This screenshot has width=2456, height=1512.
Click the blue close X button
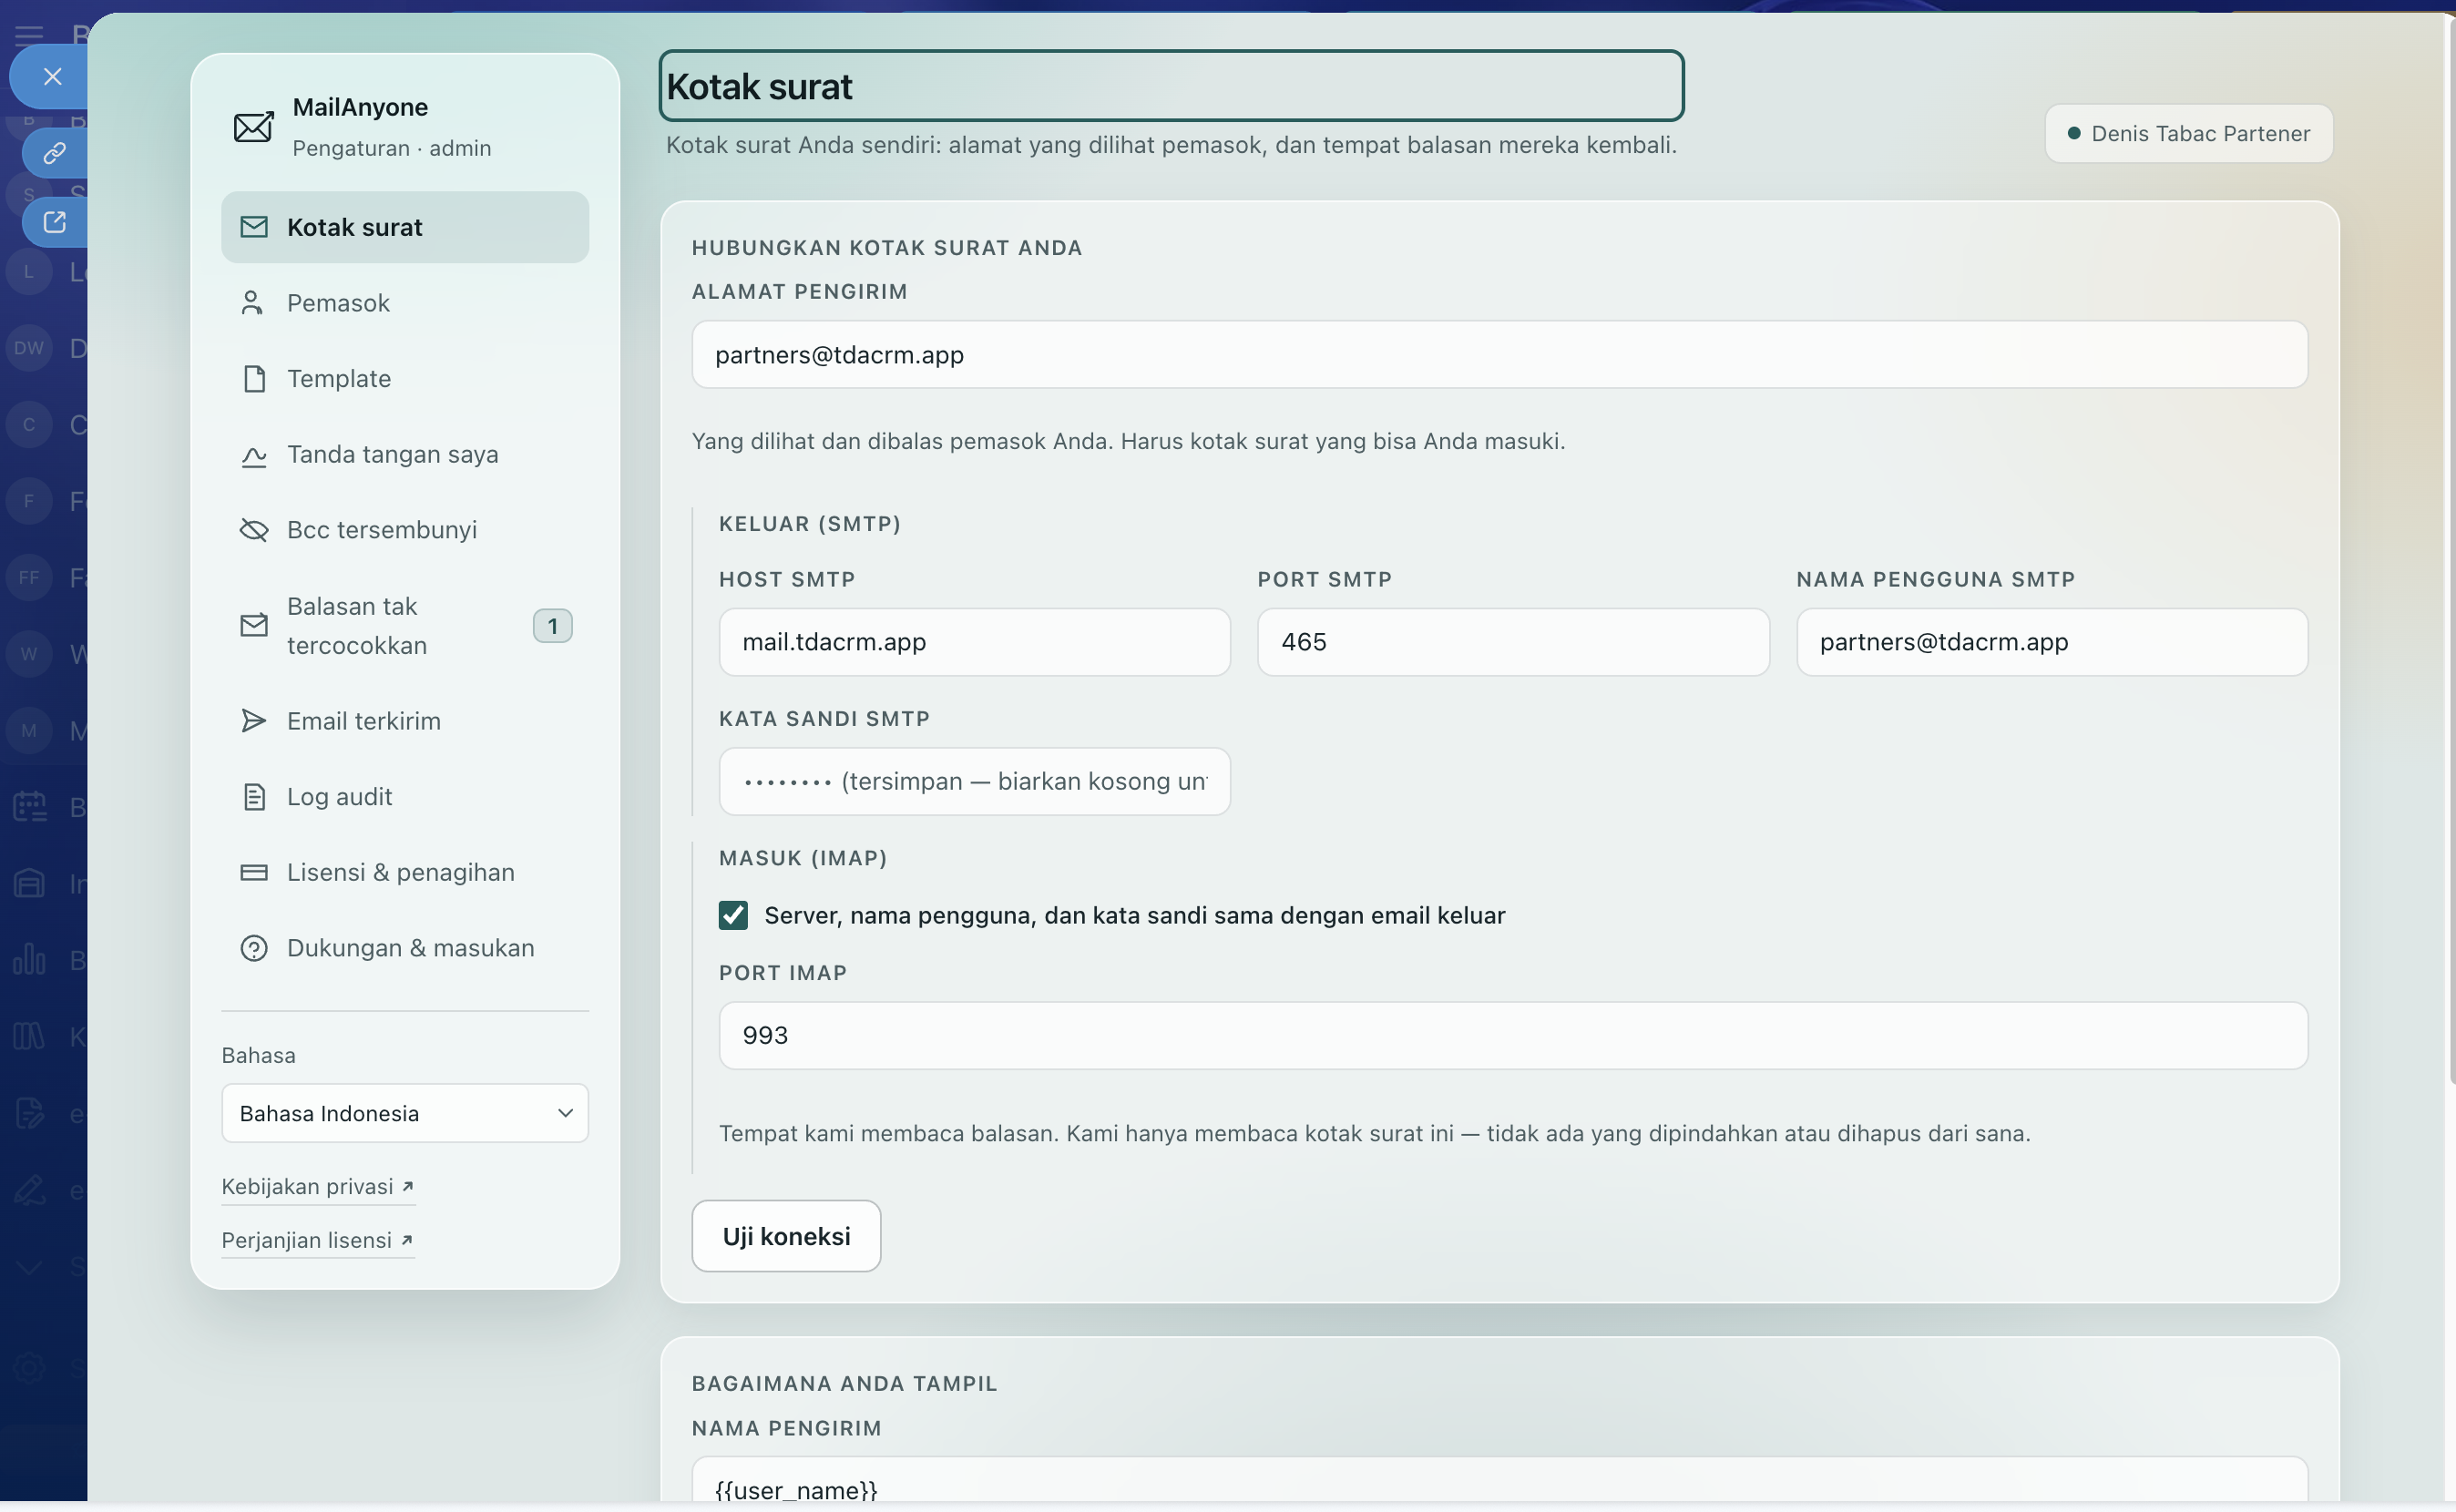coord(52,77)
